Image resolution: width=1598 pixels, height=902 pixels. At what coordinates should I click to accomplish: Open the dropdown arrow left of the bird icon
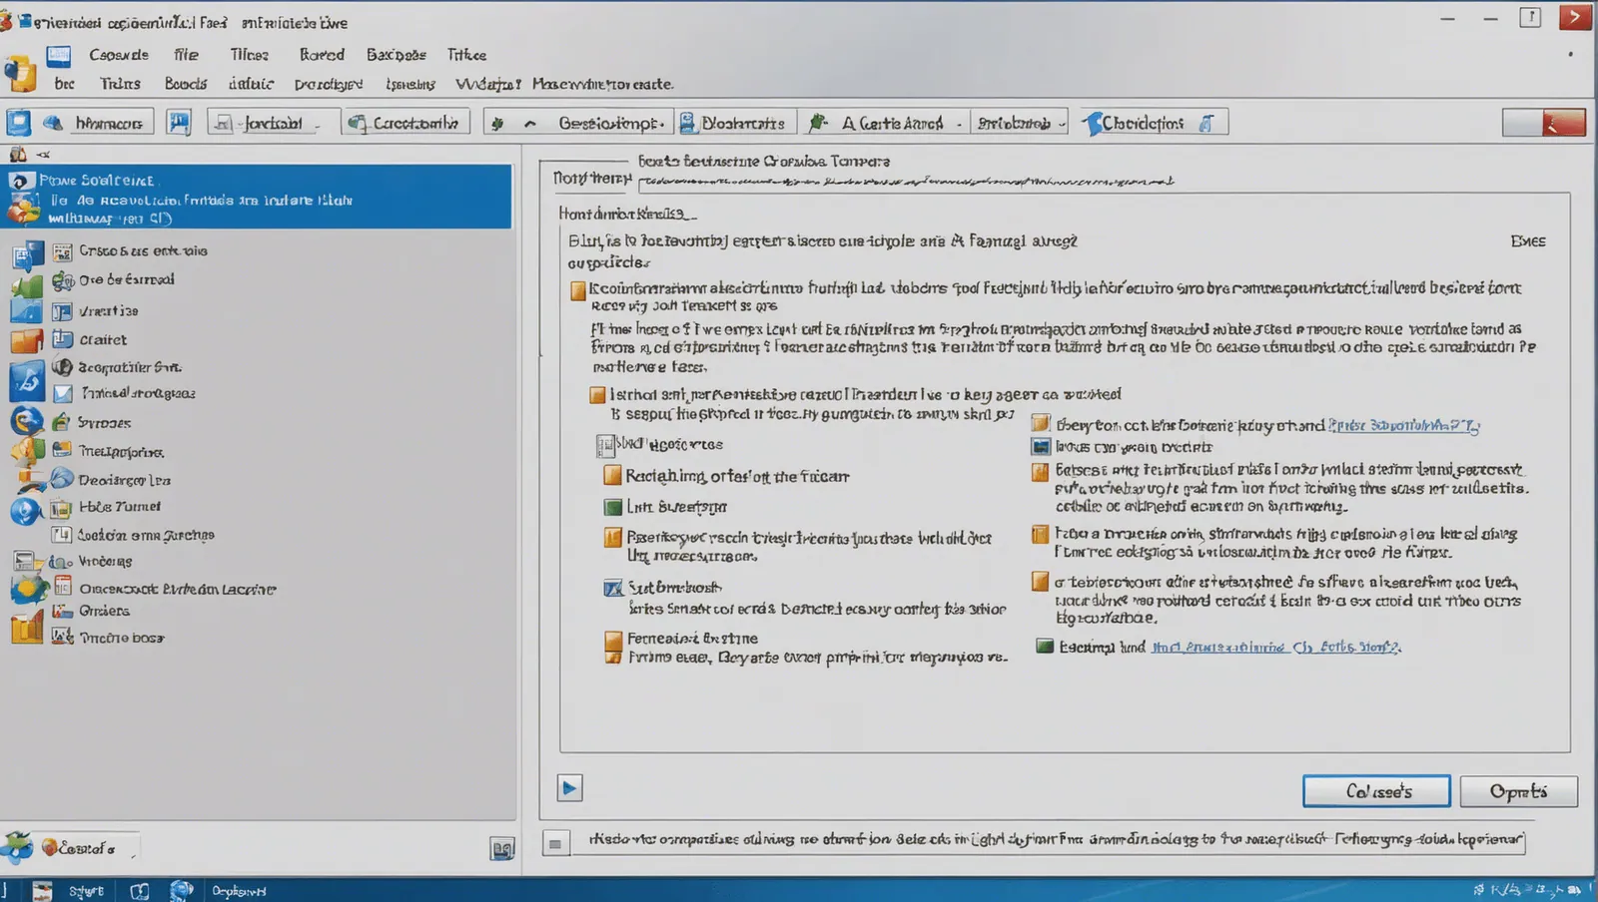pyautogui.click(x=1062, y=125)
